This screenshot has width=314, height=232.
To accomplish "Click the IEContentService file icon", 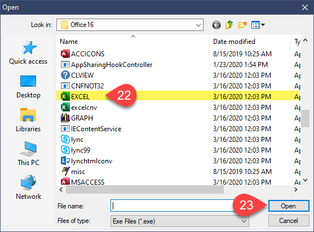I will 65,128.
